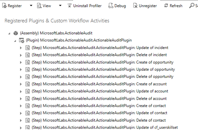The height and width of the screenshot is (131, 198).
Task: Select the Delete of incident step text
Action: point(99,55)
